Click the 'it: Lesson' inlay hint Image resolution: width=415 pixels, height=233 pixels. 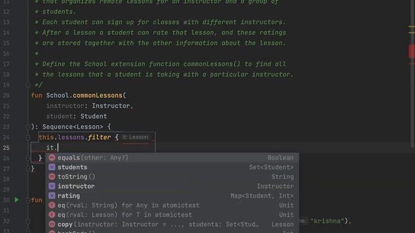pyautogui.click(x=136, y=137)
